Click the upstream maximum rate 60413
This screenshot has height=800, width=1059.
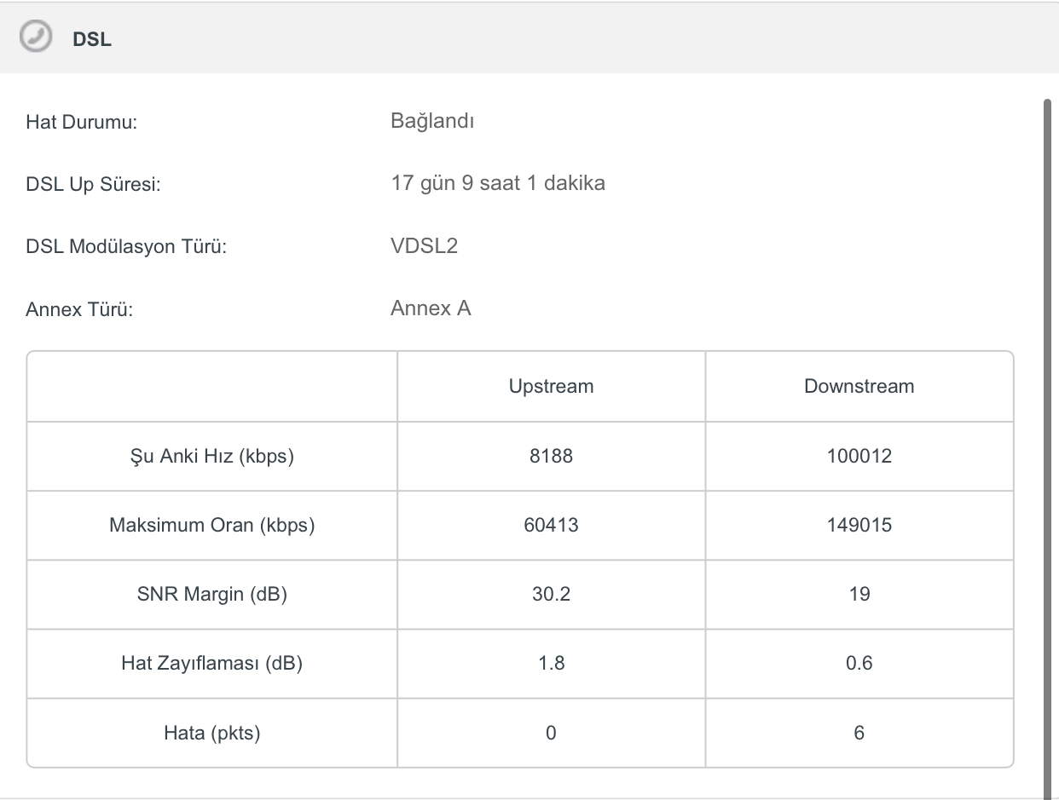tap(551, 525)
